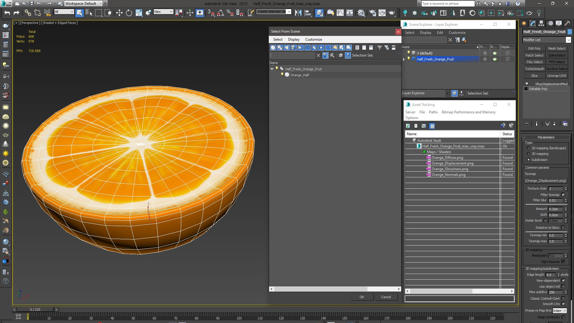The width and height of the screenshot is (574, 323).
Task: Select Subdivision radio button
Action: click(528, 160)
